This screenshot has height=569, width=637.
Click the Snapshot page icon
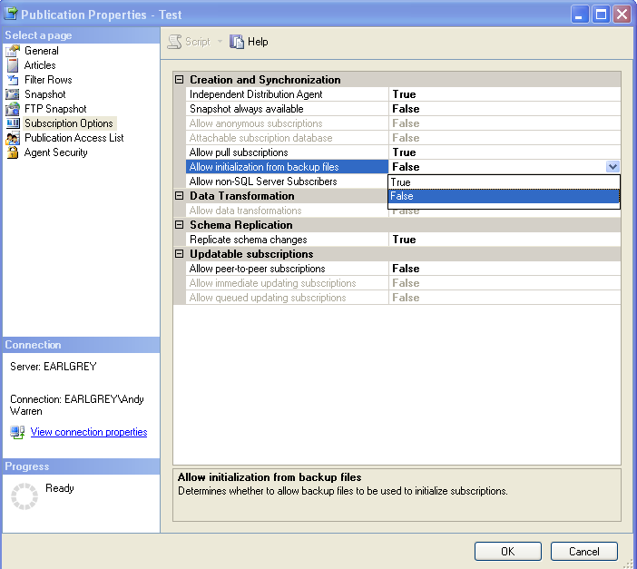13,94
